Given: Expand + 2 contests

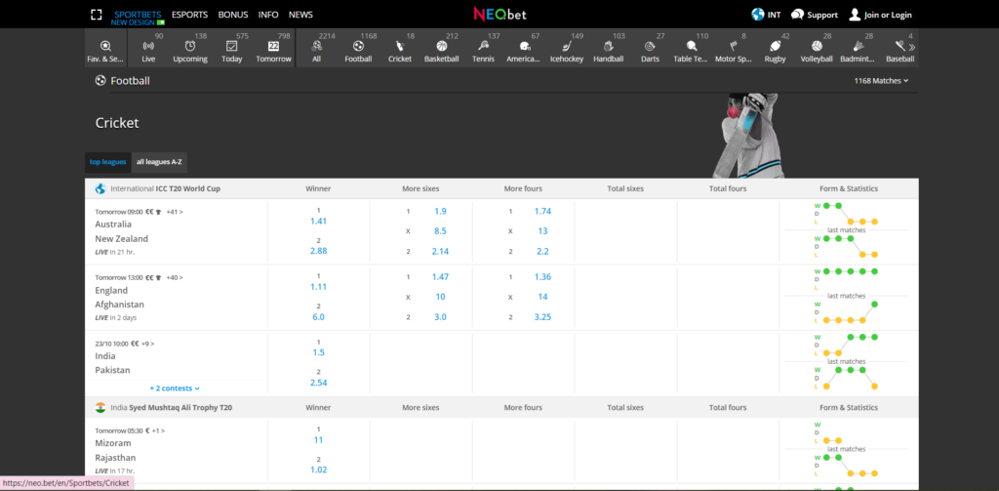Looking at the screenshot, I should (x=176, y=389).
